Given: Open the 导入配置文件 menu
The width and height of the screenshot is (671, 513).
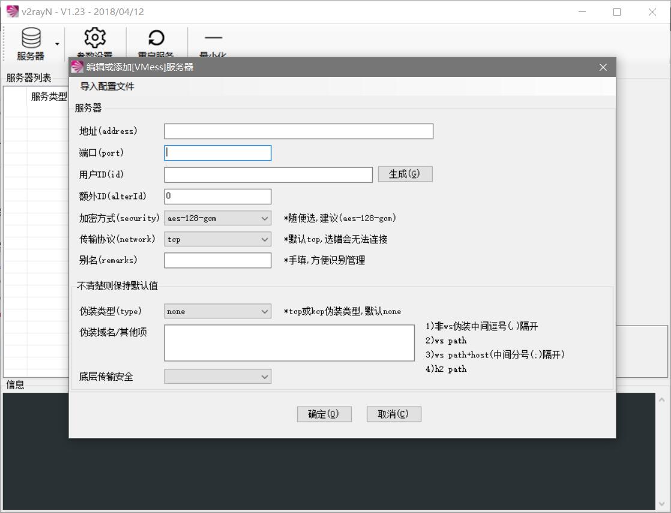Looking at the screenshot, I should pyautogui.click(x=107, y=87).
